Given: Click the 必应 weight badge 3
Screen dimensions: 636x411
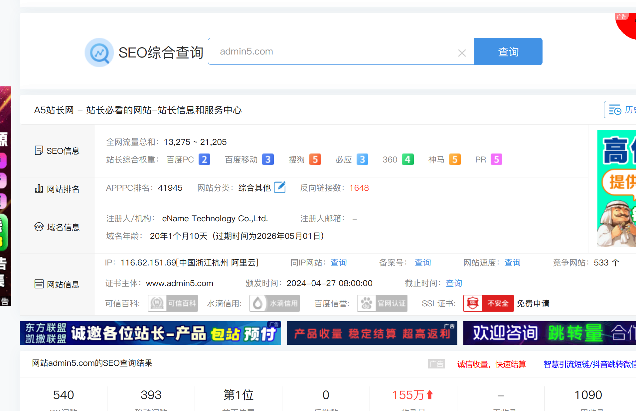Looking at the screenshot, I should pyautogui.click(x=362, y=159).
